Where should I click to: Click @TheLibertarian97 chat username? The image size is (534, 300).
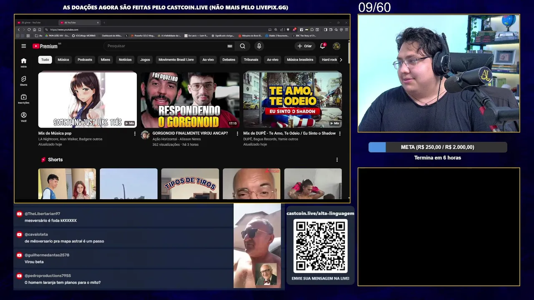tap(42, 214)
